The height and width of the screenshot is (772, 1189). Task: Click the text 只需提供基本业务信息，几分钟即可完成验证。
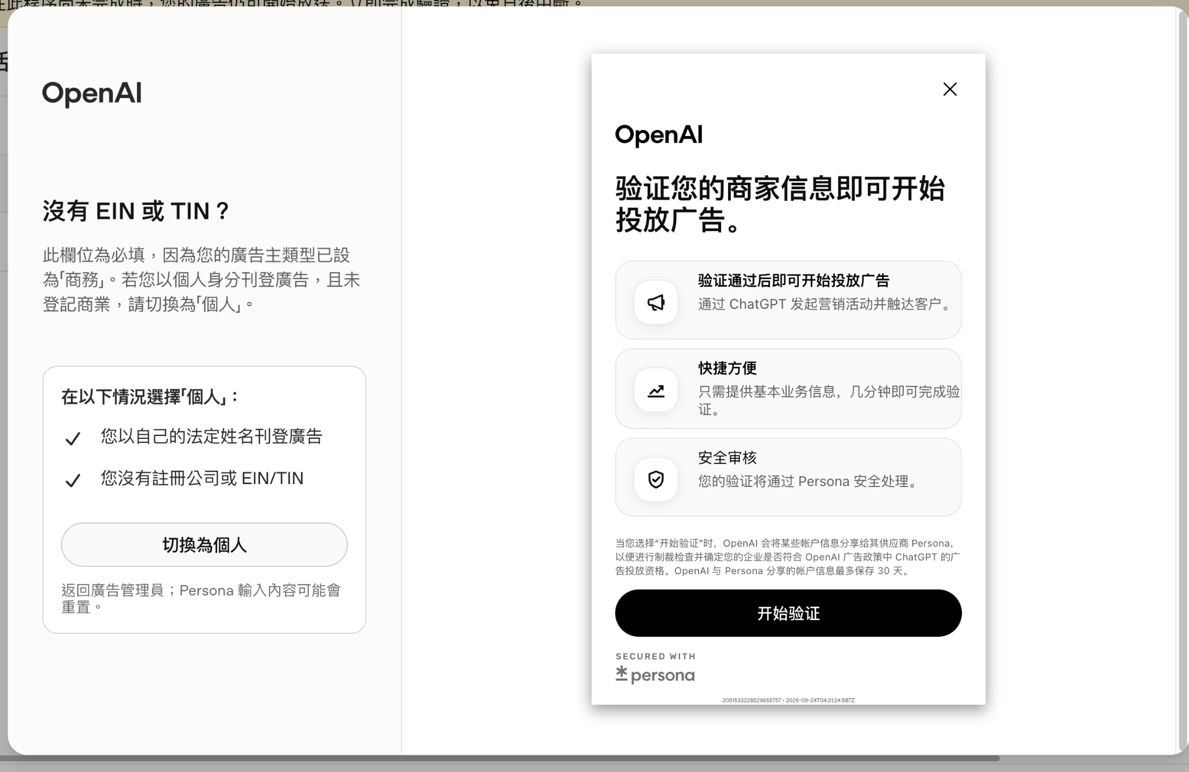point(828,401)
